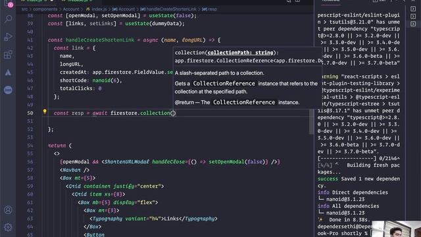Click '<Navbar />' on line 57
This screenshot has height=237, width=421.
74,170
